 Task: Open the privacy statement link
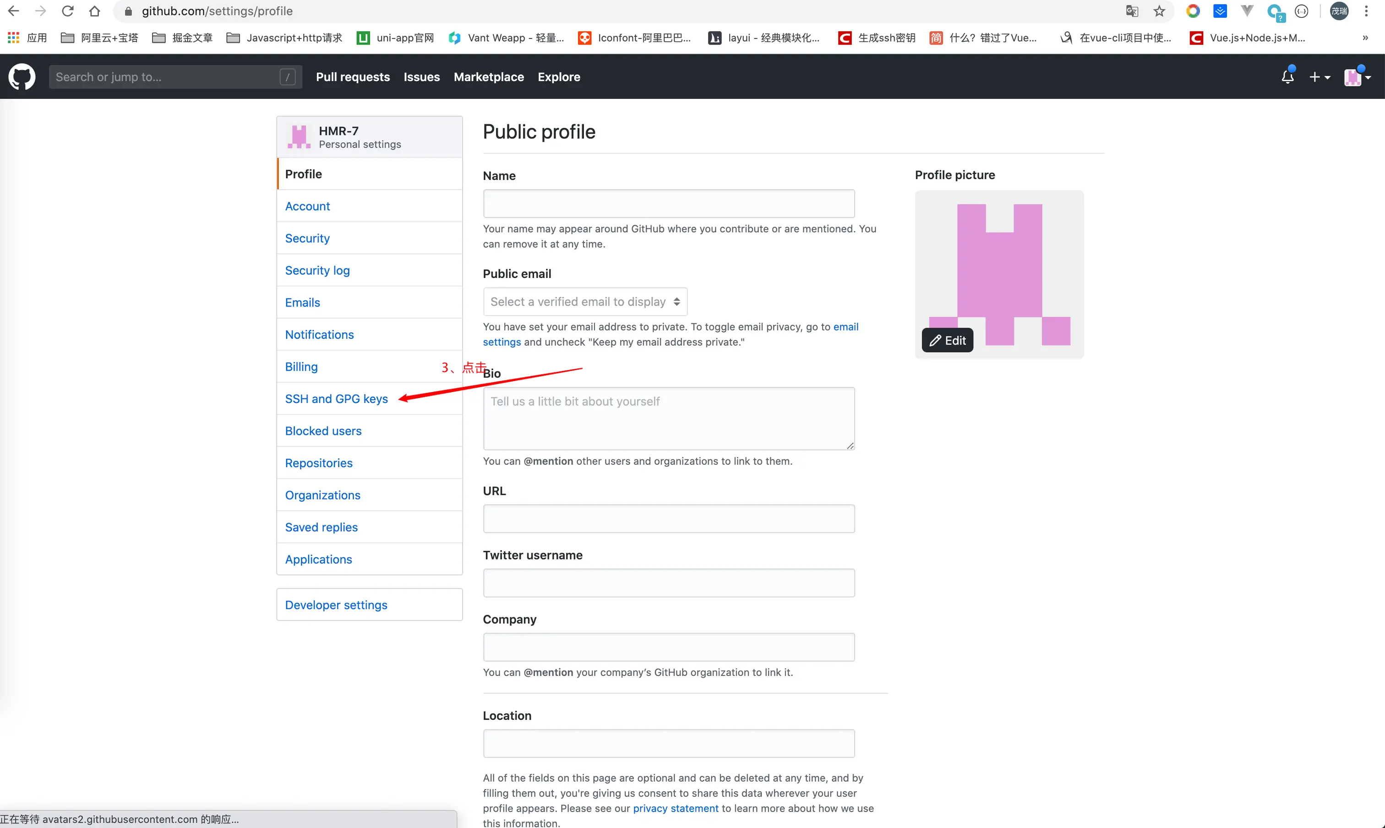tap(675, 808)
